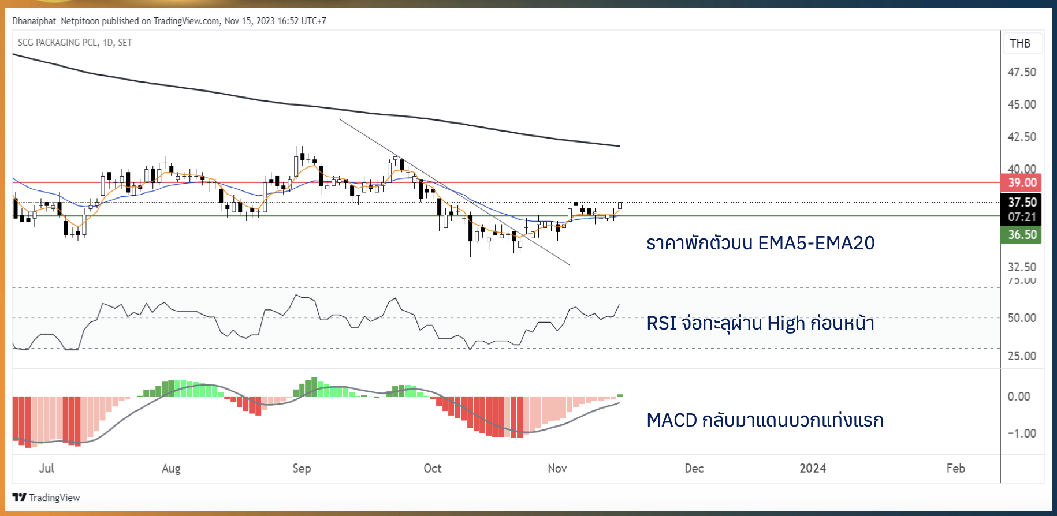This screenshot has width=1057, height=516.
Task: Click the Jul label on time axis
Action: (x=47, y=468)
